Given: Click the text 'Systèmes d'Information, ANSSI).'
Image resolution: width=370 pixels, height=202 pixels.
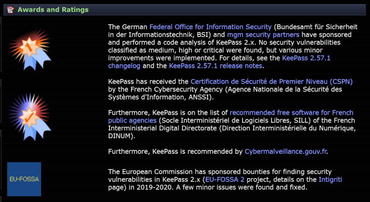Looking at the screenshot, I should pyautogui.click(x=161, y=97).
